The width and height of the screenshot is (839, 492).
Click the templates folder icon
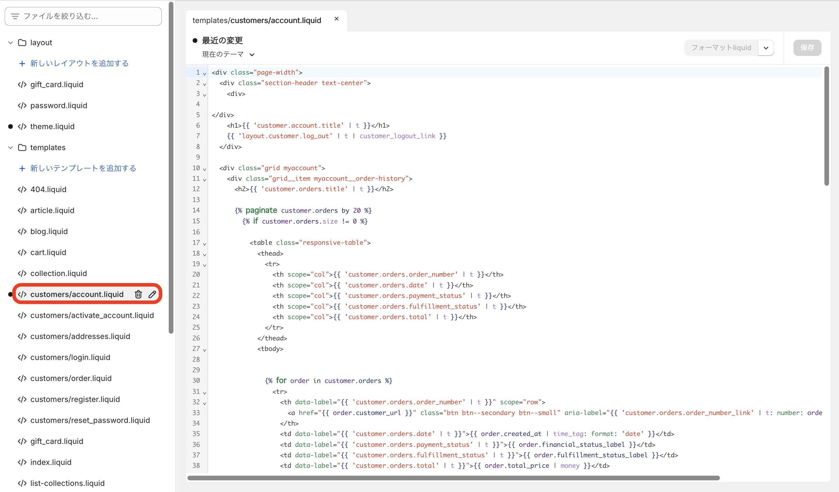pyautogui.click(x=22, y=147)
